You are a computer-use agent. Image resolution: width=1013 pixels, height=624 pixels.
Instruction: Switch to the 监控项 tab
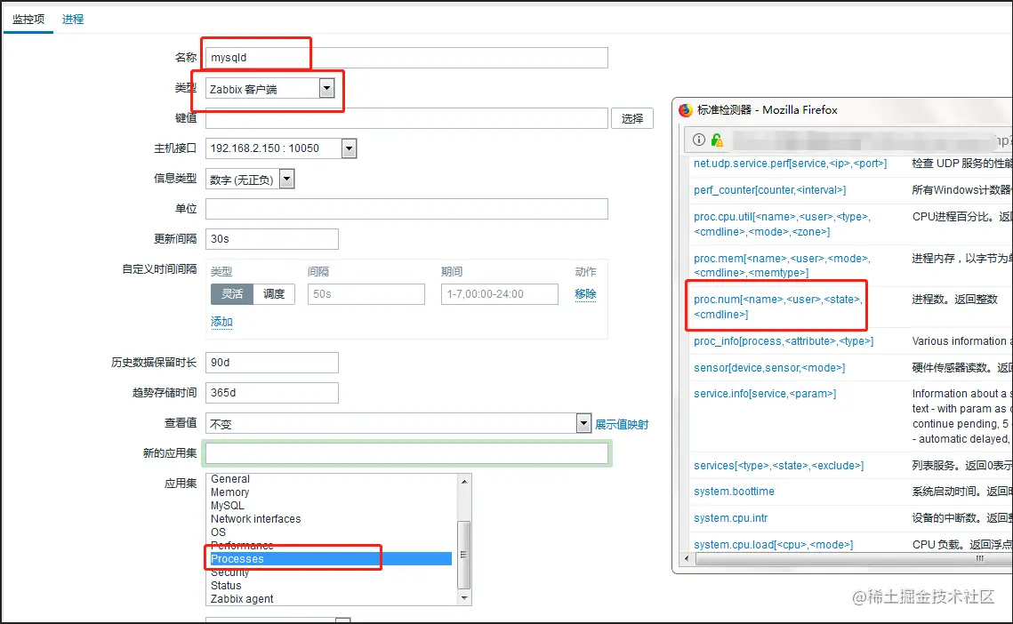coord(28,20)
